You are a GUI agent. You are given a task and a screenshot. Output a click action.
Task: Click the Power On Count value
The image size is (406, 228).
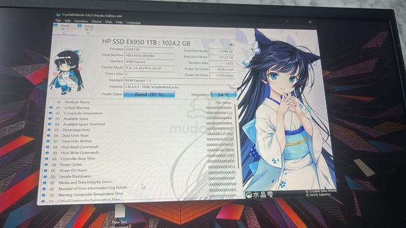pos(222,69)
